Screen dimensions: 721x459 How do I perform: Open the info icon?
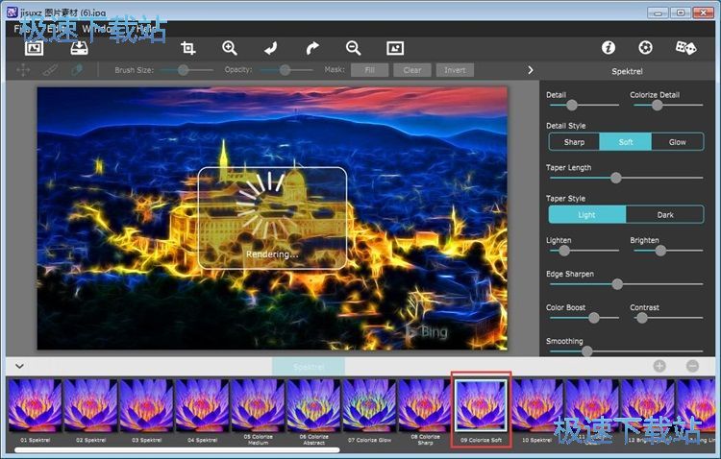(609, 47)
